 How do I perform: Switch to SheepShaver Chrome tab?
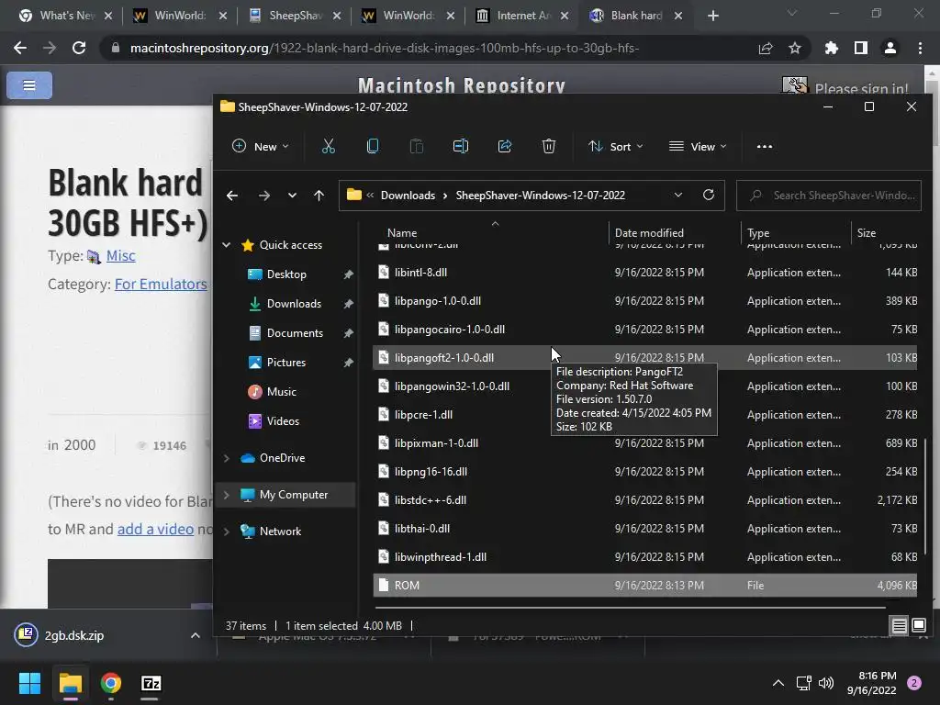(x=295, y=16)
